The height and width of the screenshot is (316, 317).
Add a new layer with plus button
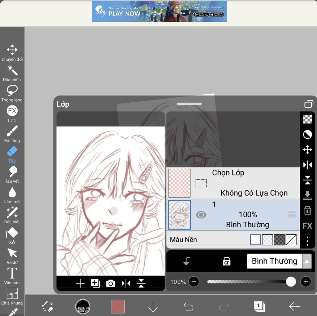80,283
